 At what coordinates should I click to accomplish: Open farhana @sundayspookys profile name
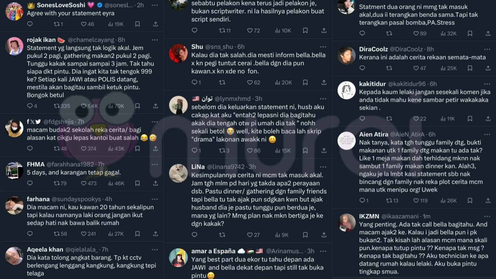38,199
